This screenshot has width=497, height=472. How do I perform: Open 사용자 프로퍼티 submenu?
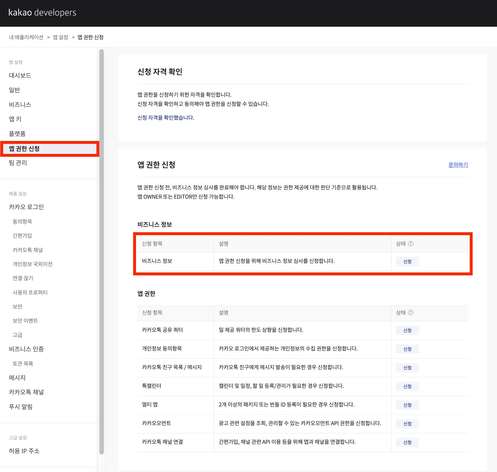pyautogui.click(x=30, y=292)
